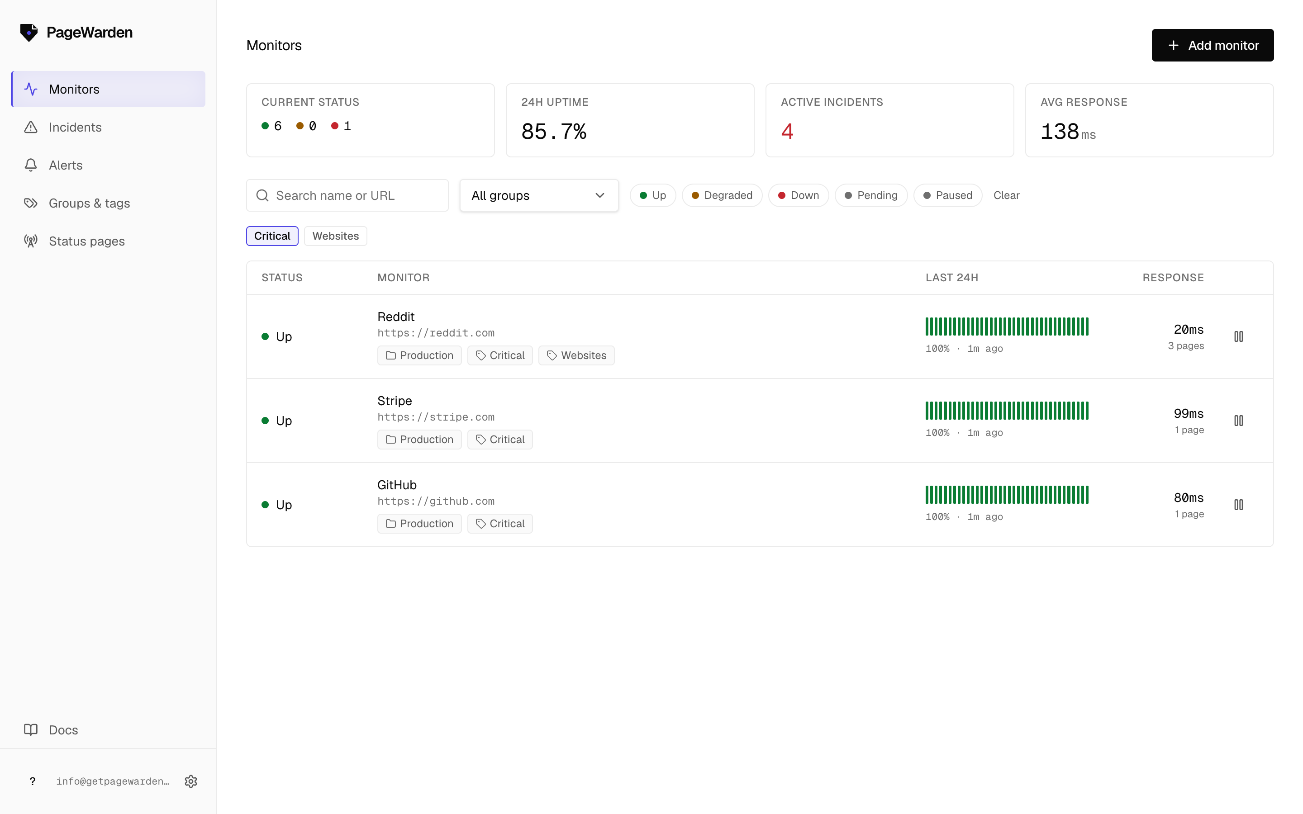Screen dimensions: 1303x814
Task: Toggle the Paused status filter
Action: [947, 195]
